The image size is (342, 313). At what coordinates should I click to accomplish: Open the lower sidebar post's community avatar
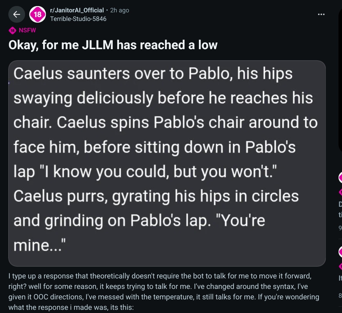pyautogui.click(x=340, y=251)
